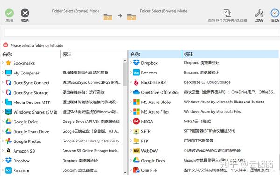Click the folder path input field
280x176 pixels.
pos(142,33)
